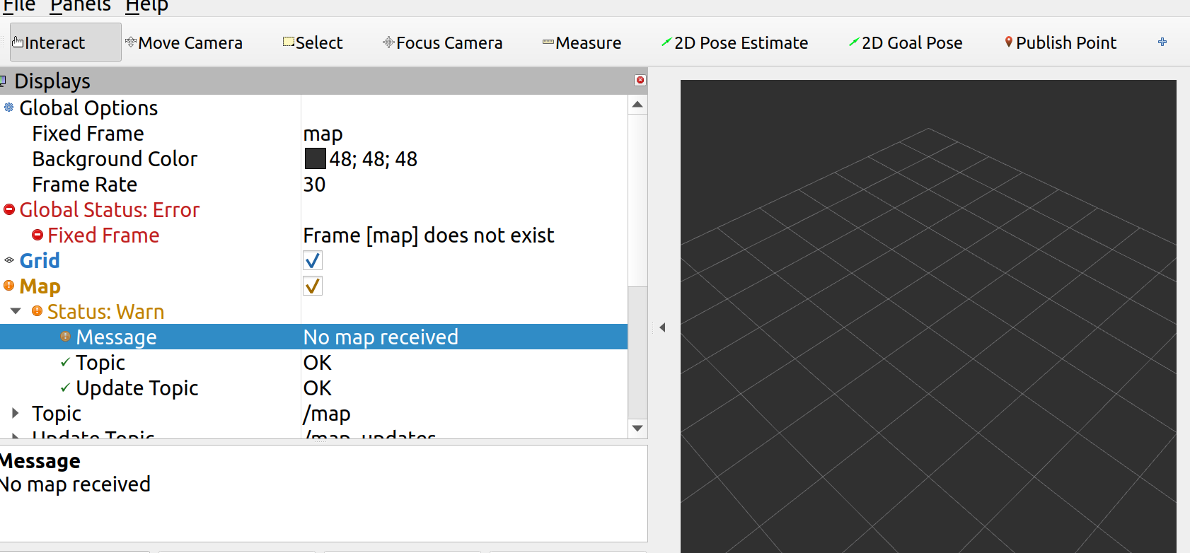The image size is (1190, 553).
Task: Click the Displays panel title
Action: click(x=52, y=81)
